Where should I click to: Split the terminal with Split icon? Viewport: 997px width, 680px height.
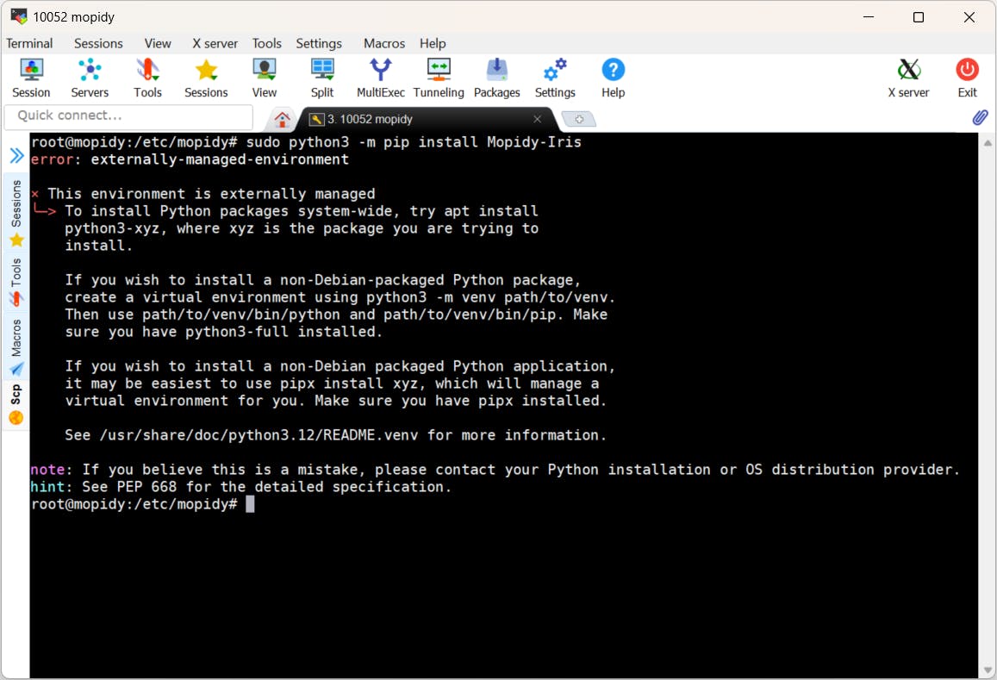(x=322, y=78)
